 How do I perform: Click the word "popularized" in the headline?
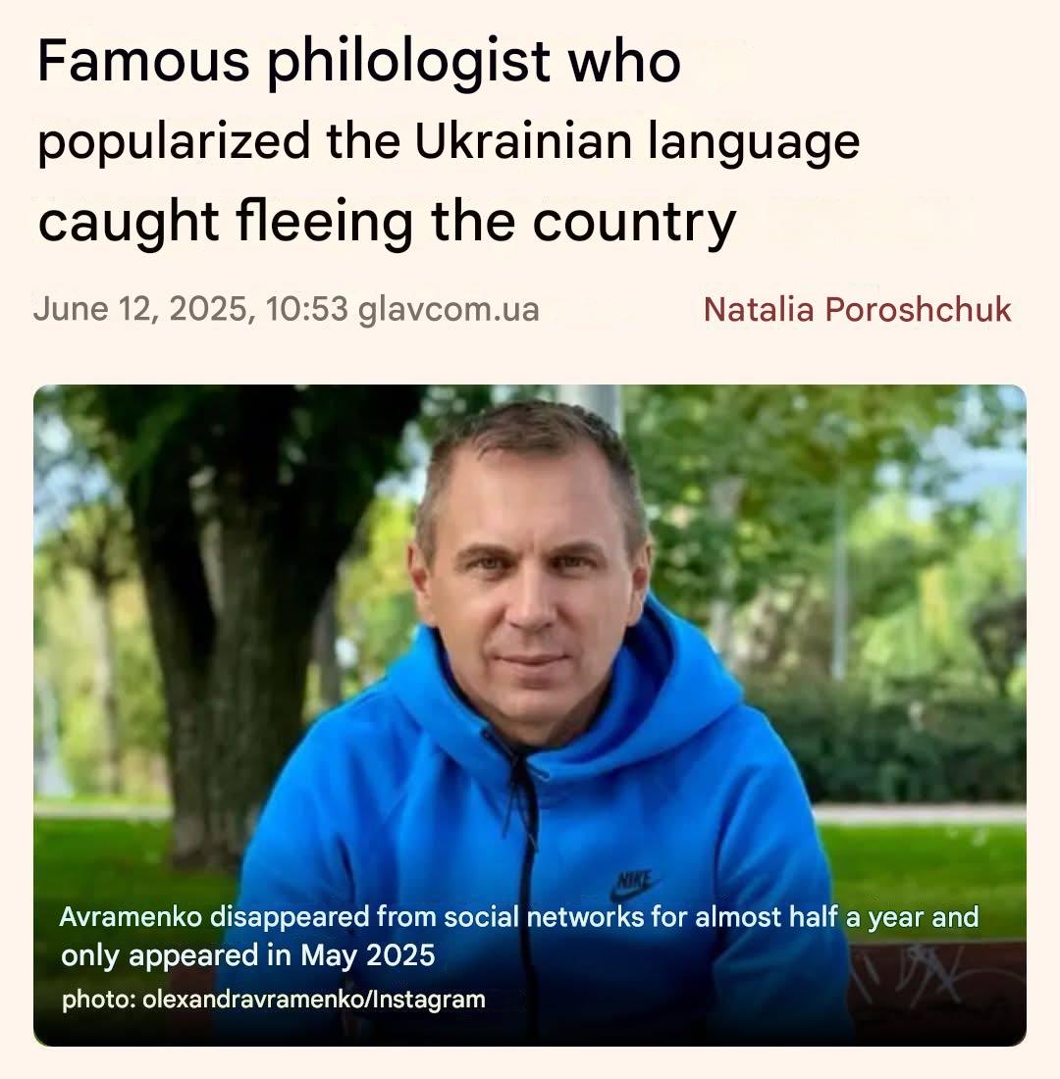(174, 143)
